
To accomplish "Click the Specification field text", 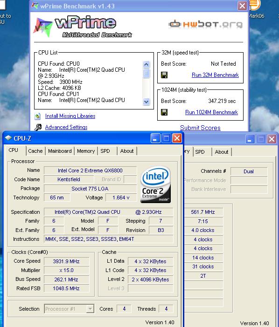I will (109, 212).
